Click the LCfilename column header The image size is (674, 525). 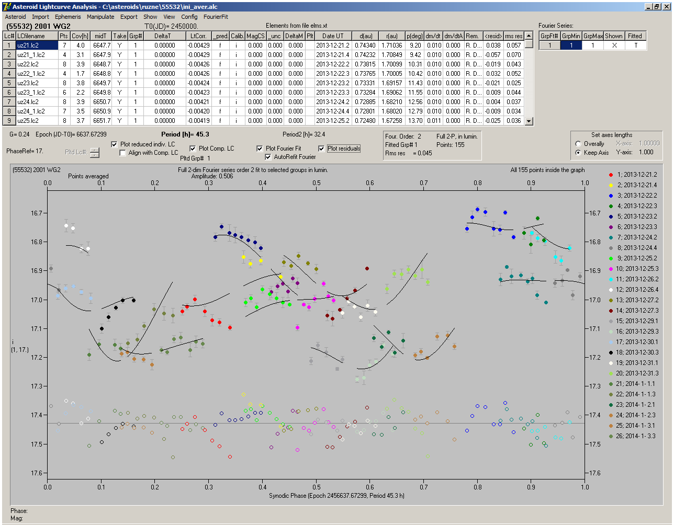[36, 36]
